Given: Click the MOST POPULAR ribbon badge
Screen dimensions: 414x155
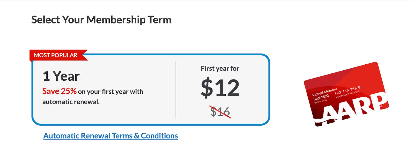Looking at the screenshot, I should [56, 55].
